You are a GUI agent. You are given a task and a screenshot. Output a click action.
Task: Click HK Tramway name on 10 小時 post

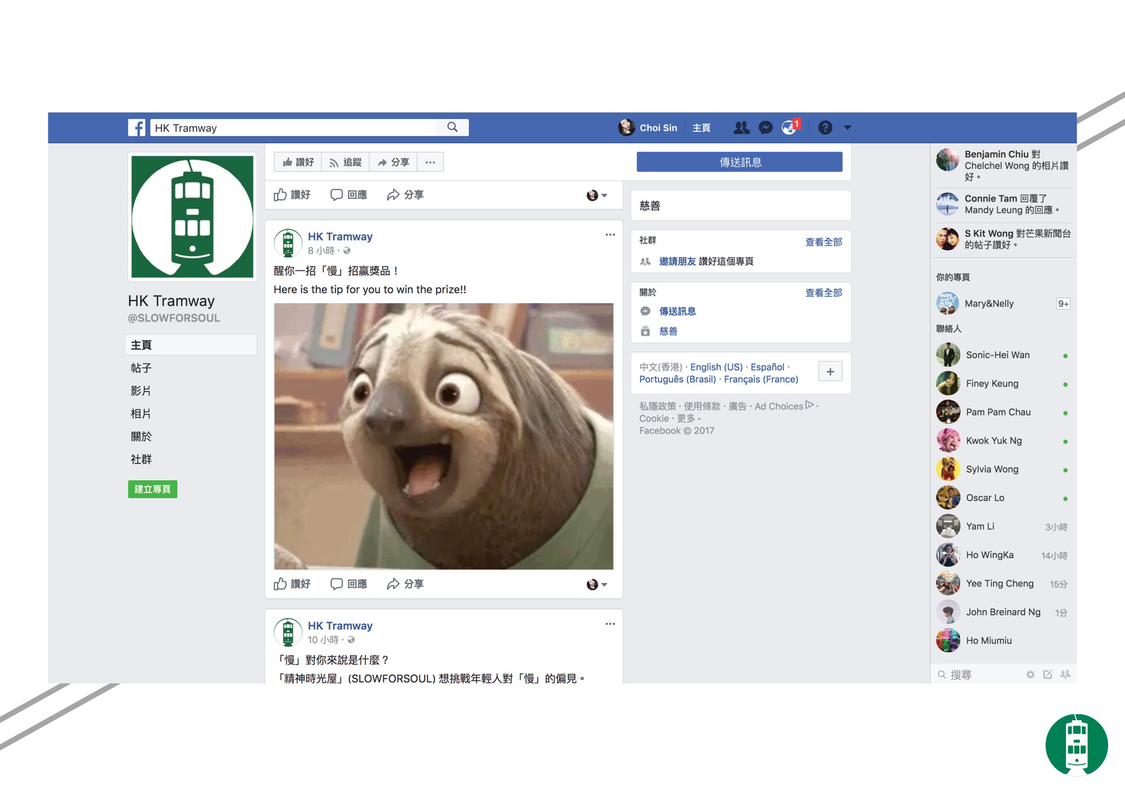coord(340,626)
